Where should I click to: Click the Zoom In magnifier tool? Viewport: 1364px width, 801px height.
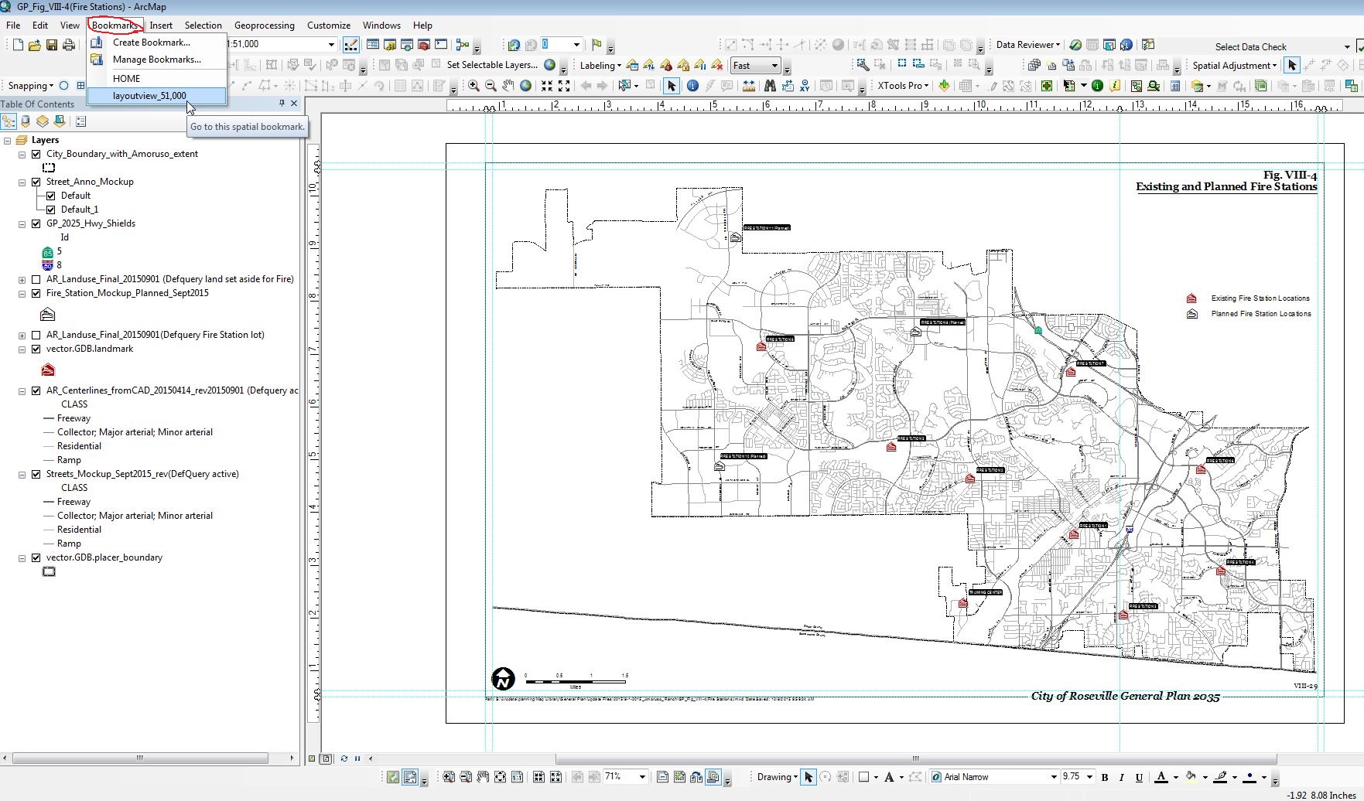473,86
